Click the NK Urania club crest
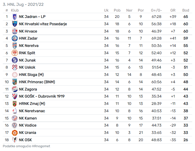The height and width of the screenshot is (151, 195). click(x=15, y=133)
